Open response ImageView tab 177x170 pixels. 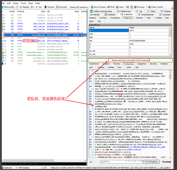pos(142,64)
